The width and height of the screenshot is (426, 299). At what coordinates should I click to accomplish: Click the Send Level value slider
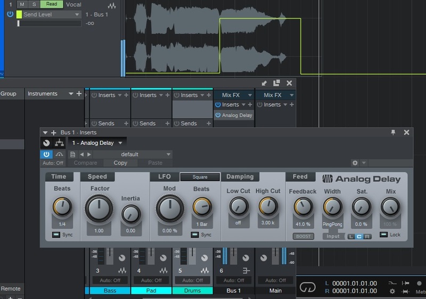[50, 23]
